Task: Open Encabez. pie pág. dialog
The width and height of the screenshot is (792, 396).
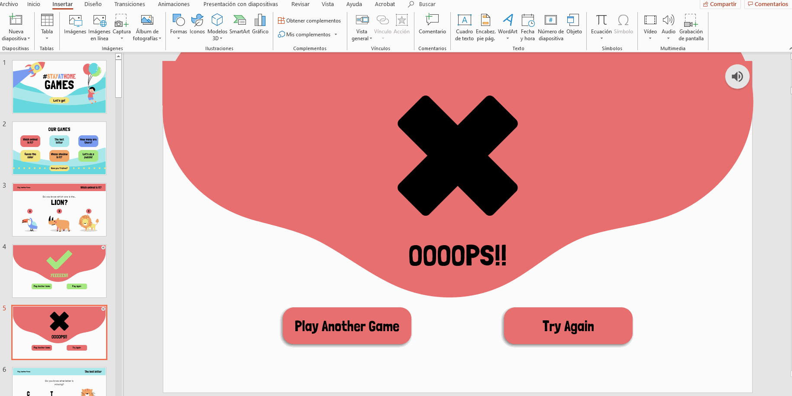Action: point(485,20)
